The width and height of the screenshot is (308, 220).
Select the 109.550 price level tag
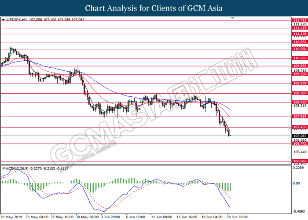point(299,75)
